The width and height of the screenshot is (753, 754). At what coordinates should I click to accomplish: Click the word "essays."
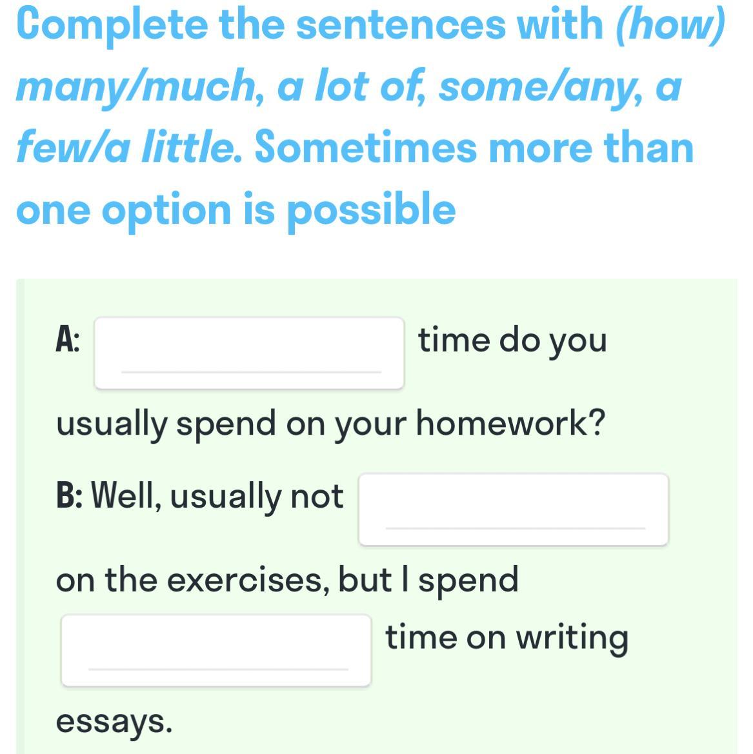114,720
